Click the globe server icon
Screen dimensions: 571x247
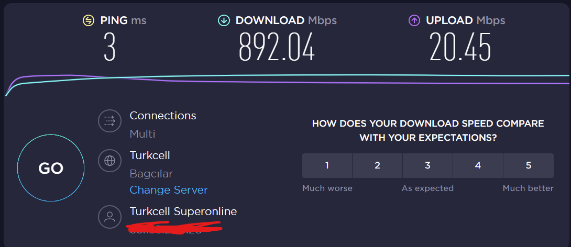click(x=109, y=161)
